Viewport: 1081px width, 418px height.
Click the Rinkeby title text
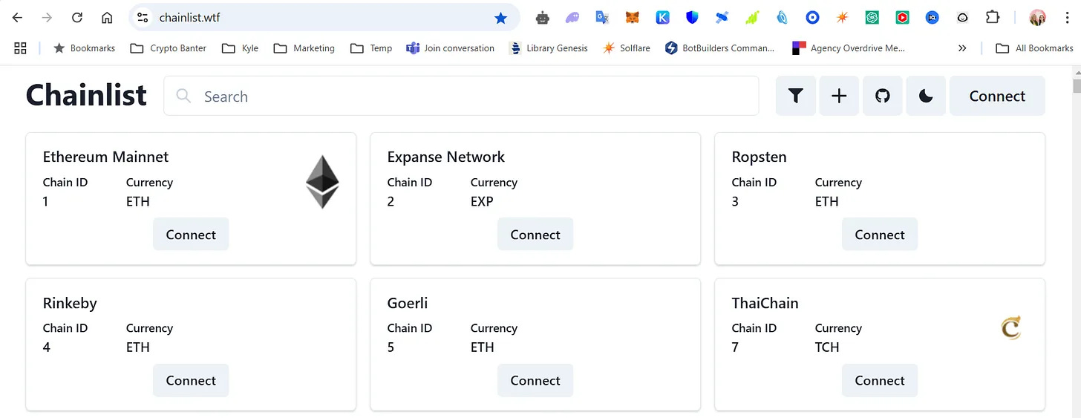pyautogui.click(x=70, y=303)
